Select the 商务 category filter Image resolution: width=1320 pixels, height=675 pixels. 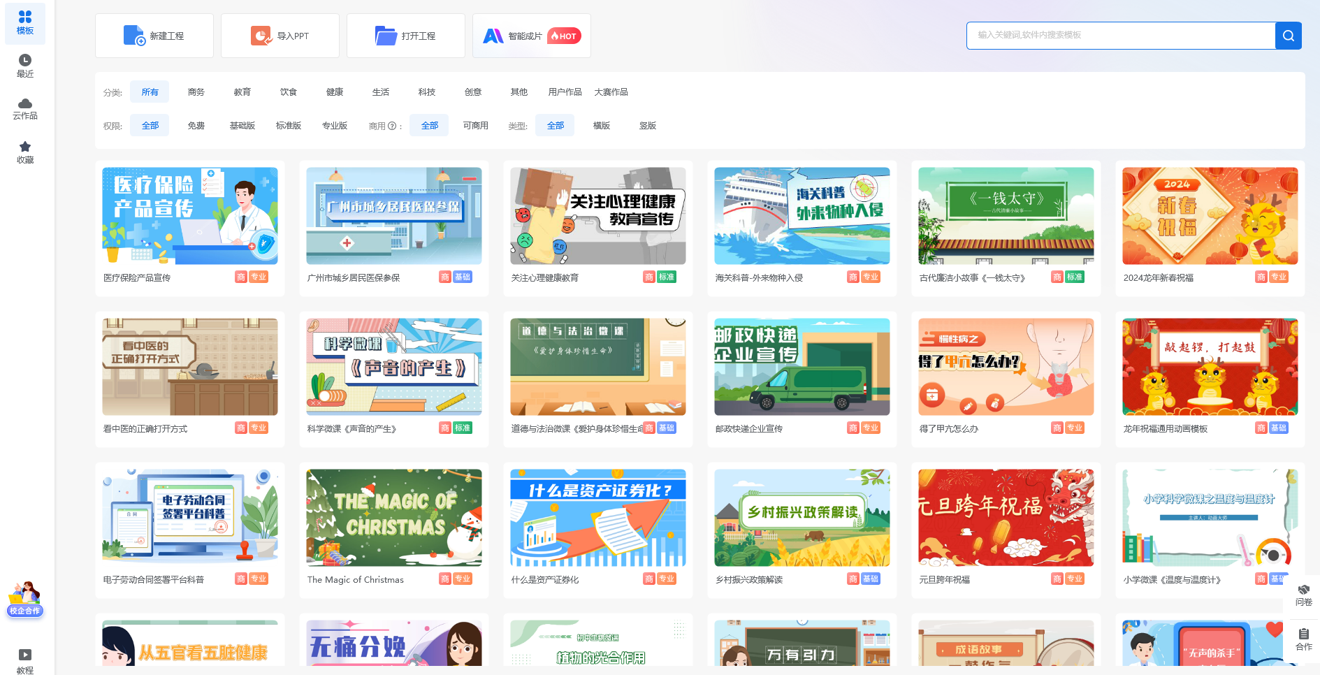[196, 92]
